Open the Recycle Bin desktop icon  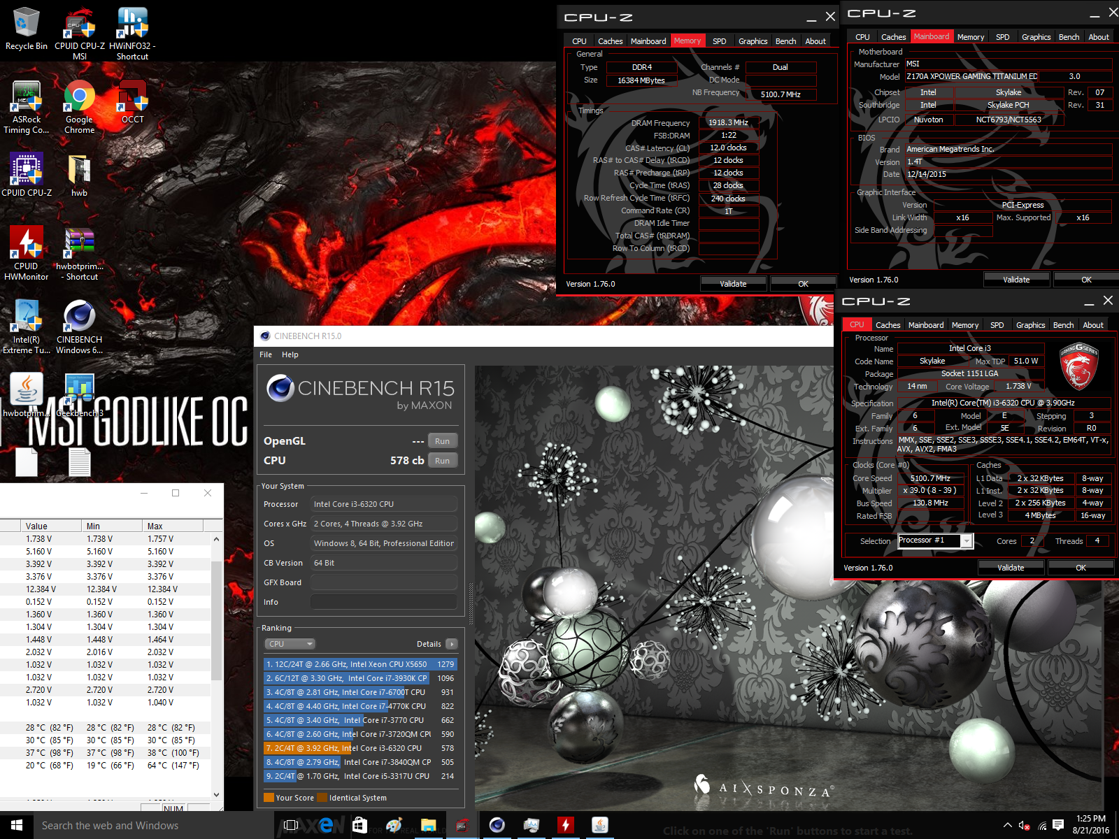(27, 29)
